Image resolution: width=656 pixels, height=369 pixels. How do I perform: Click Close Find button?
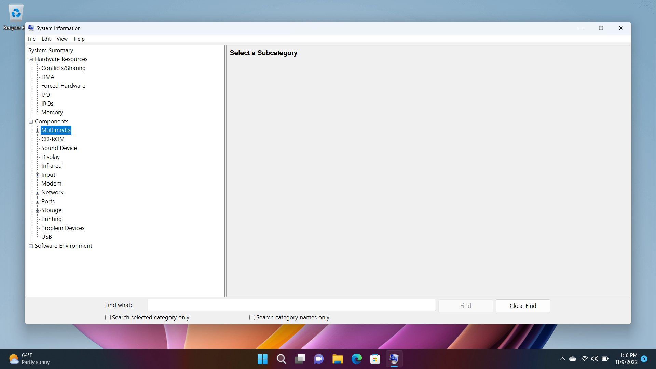point(523,305)
